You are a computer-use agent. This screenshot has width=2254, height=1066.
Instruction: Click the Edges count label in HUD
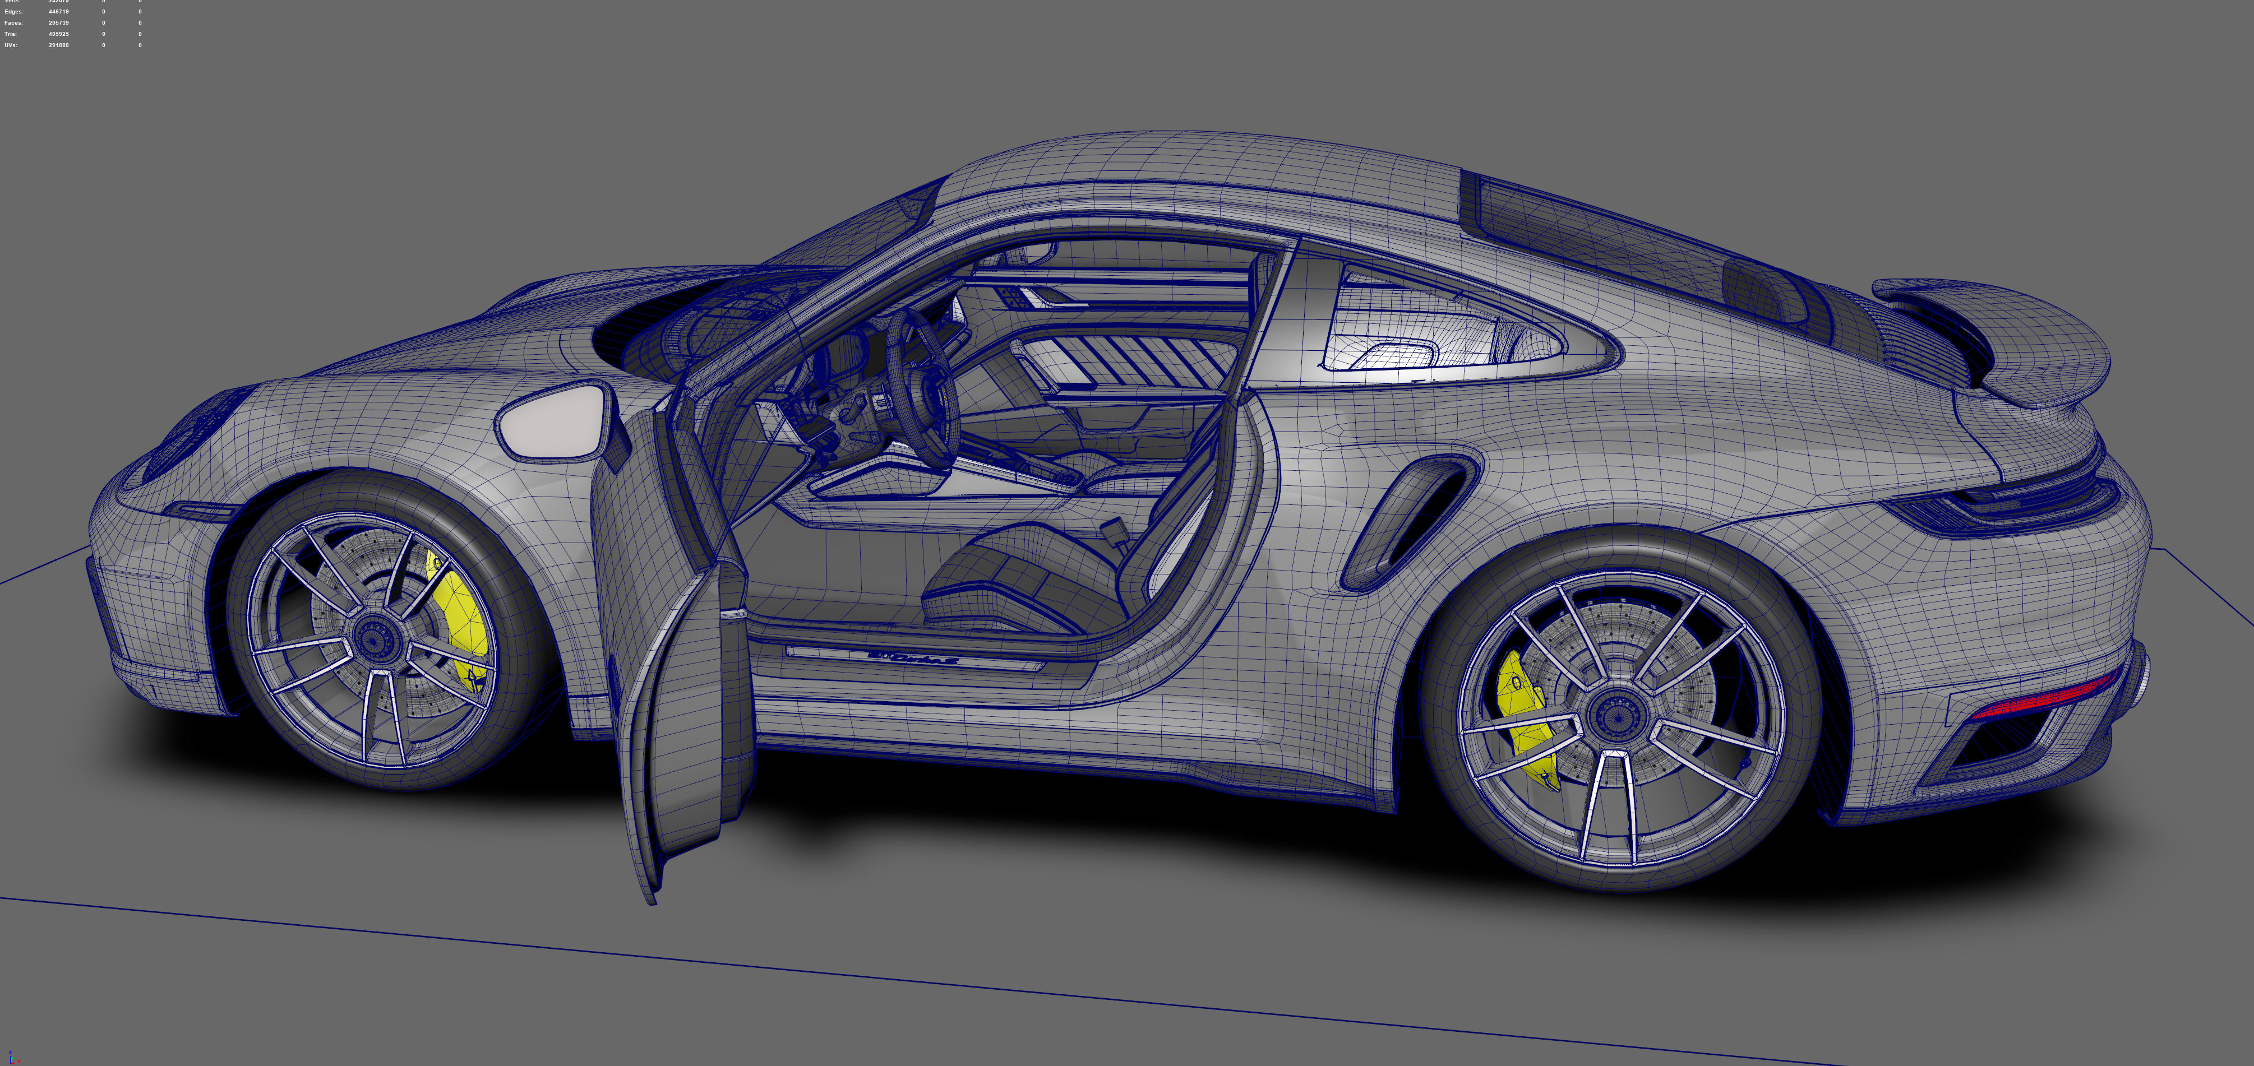click(14, 12)
